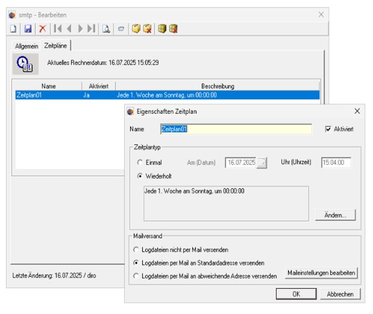Click the date field showing 16.07.2025
373x314 pixels.
pos(241,163)
